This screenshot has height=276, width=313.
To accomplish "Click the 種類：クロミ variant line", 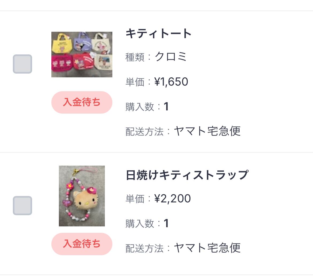I will (x=156, y=57).
